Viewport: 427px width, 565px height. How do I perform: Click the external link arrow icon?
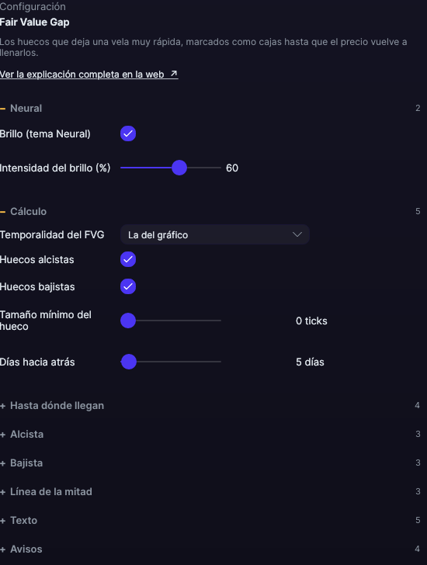(x=174, y=74)
